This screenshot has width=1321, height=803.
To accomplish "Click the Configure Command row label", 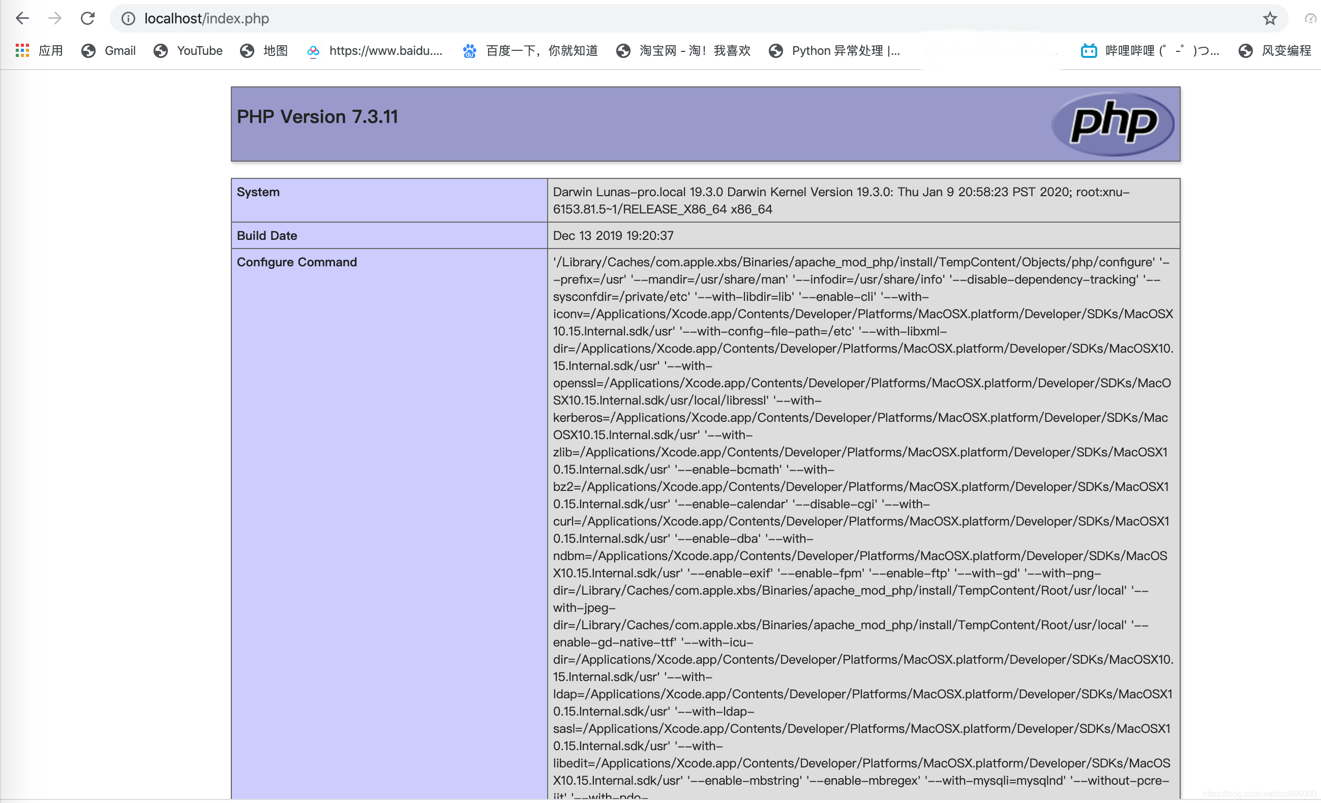I will click(x=296, y=262).
